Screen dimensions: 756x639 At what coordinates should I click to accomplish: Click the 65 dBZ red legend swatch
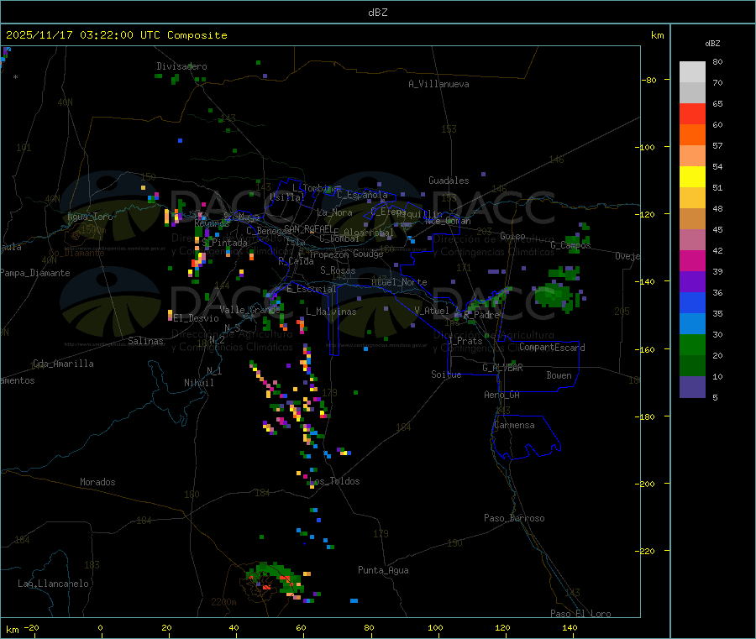click(692, 113)
